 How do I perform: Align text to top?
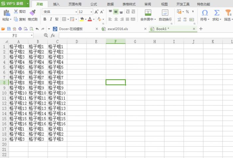110,12
